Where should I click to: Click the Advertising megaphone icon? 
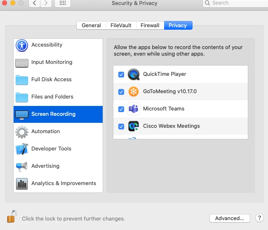(22, 166)
